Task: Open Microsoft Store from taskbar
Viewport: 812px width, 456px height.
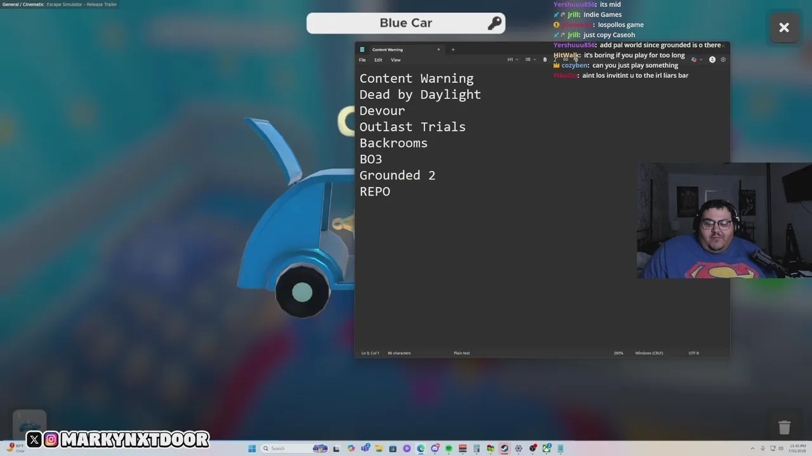Action: tap(393, 448)
